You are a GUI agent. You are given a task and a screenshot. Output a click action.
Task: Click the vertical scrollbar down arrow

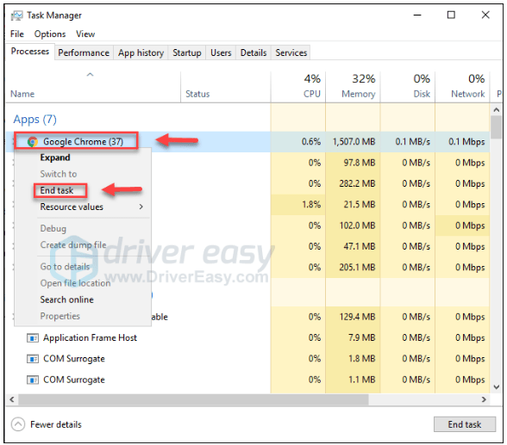tap(497, 386)
